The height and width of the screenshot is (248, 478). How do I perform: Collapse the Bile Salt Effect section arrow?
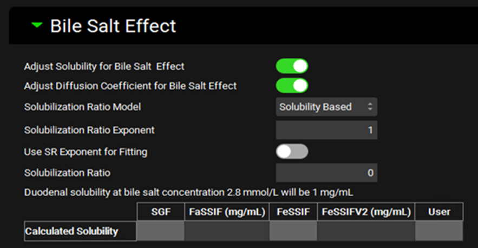point(37,26)
